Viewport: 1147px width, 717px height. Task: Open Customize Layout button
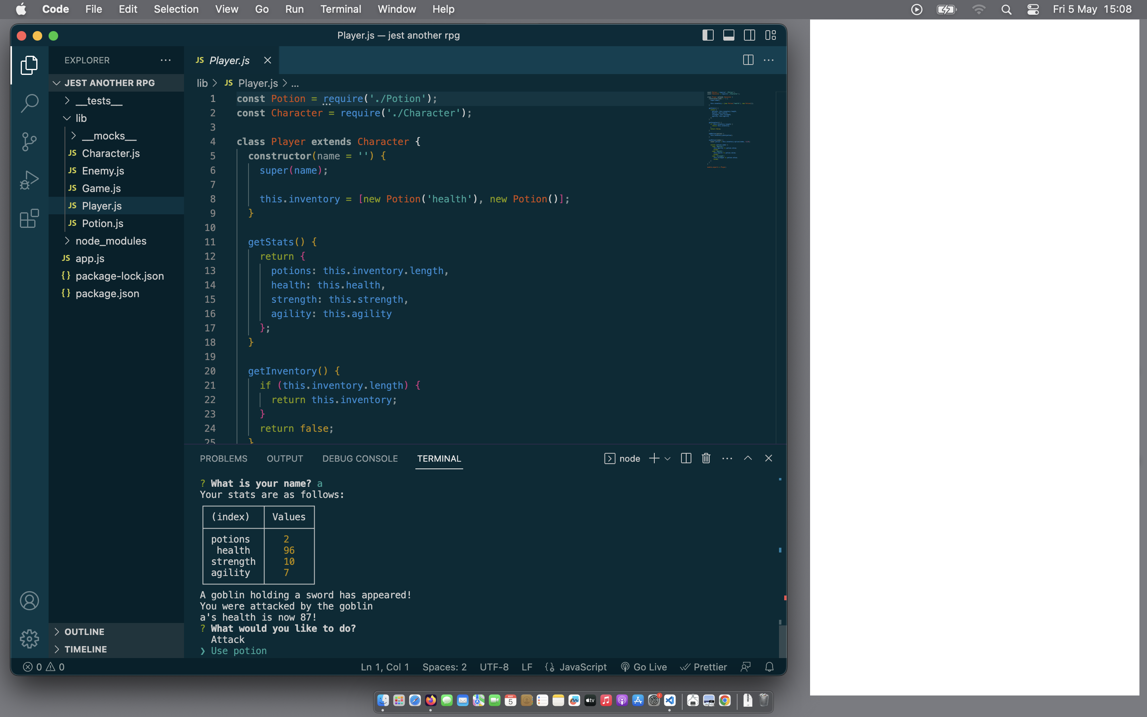771,35
